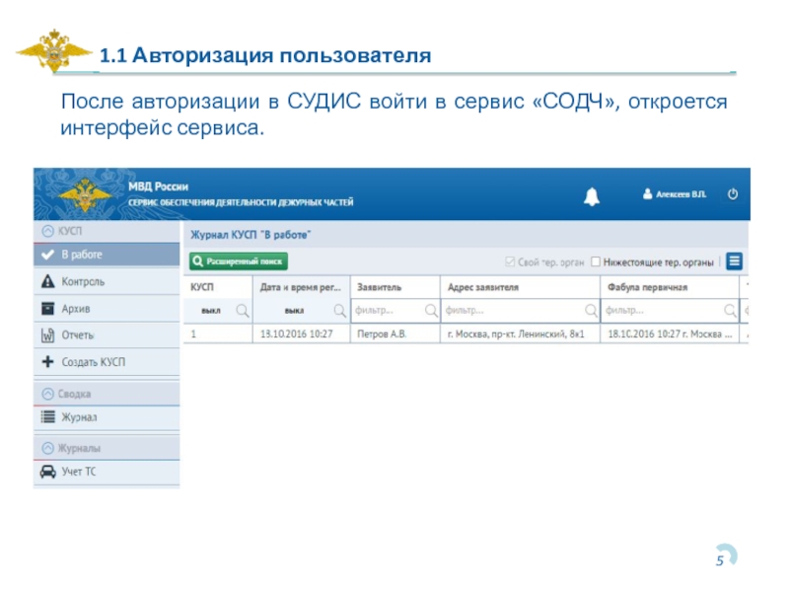This screenshot has height=592, width=789.
Task: Click the car icon beside Учет ТС
Action: pyautogui.click(x=47, y=472)
